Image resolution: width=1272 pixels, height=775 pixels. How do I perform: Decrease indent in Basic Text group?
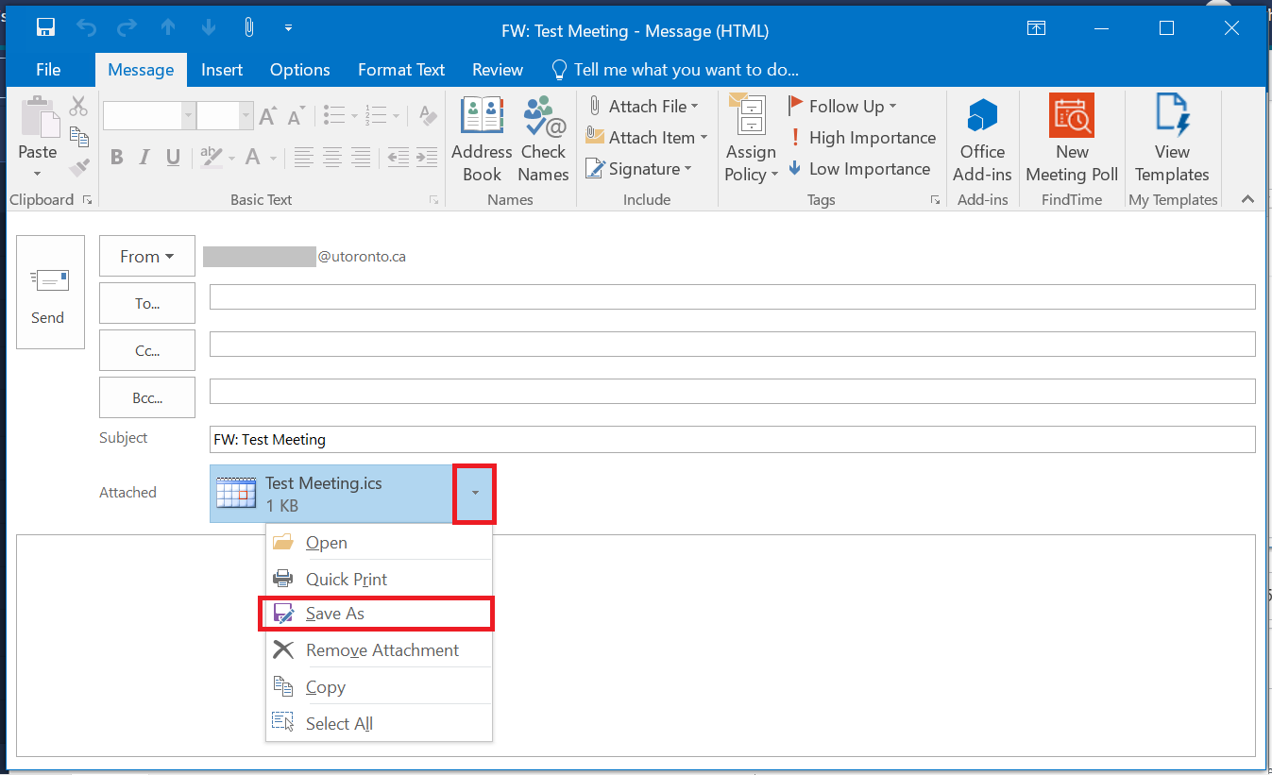coord(398,157)
